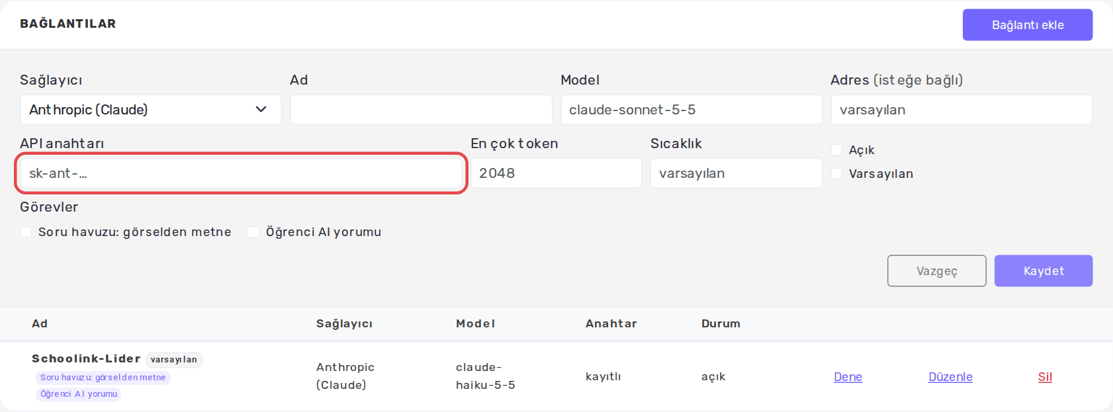Focus the Ad name input field
This screenshot has width=1113, height=412.
pos(421,110)
